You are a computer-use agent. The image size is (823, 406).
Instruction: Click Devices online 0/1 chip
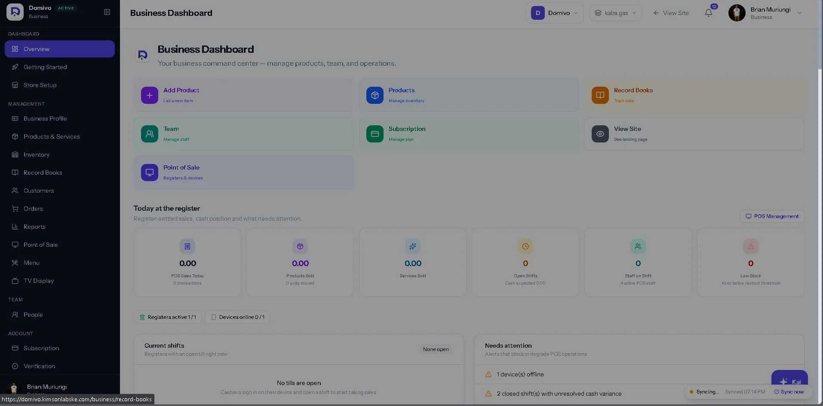tap(238, 317)
